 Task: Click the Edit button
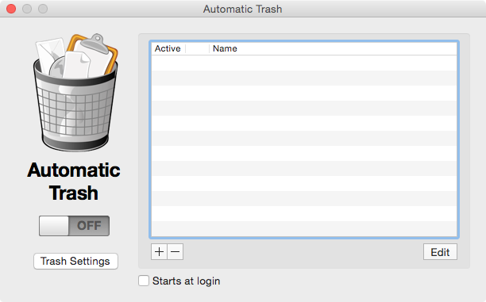point(440,252)
